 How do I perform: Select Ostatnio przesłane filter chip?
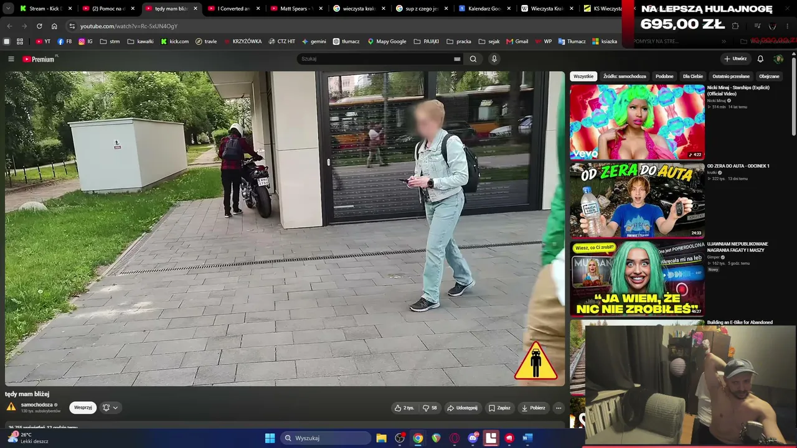(x=731, y=77)
